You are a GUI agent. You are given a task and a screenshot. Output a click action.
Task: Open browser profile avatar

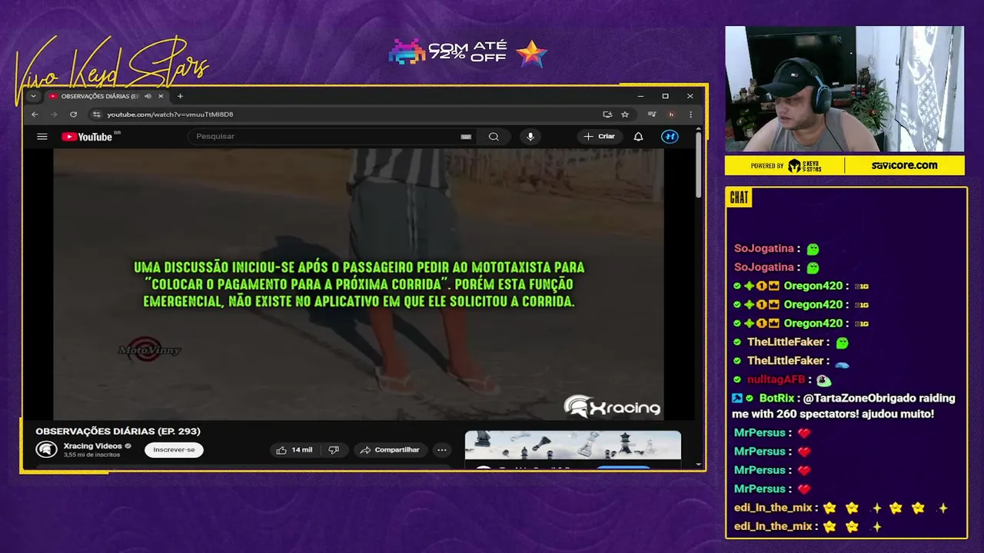pyautogui.click(x=671, y=114)
